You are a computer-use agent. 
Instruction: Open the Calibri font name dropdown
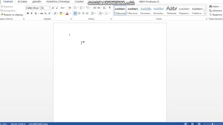click(x=40, y=8)
